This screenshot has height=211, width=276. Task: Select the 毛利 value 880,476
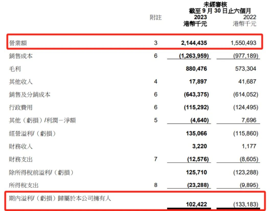pyautogui.click(x=196, y=69)
